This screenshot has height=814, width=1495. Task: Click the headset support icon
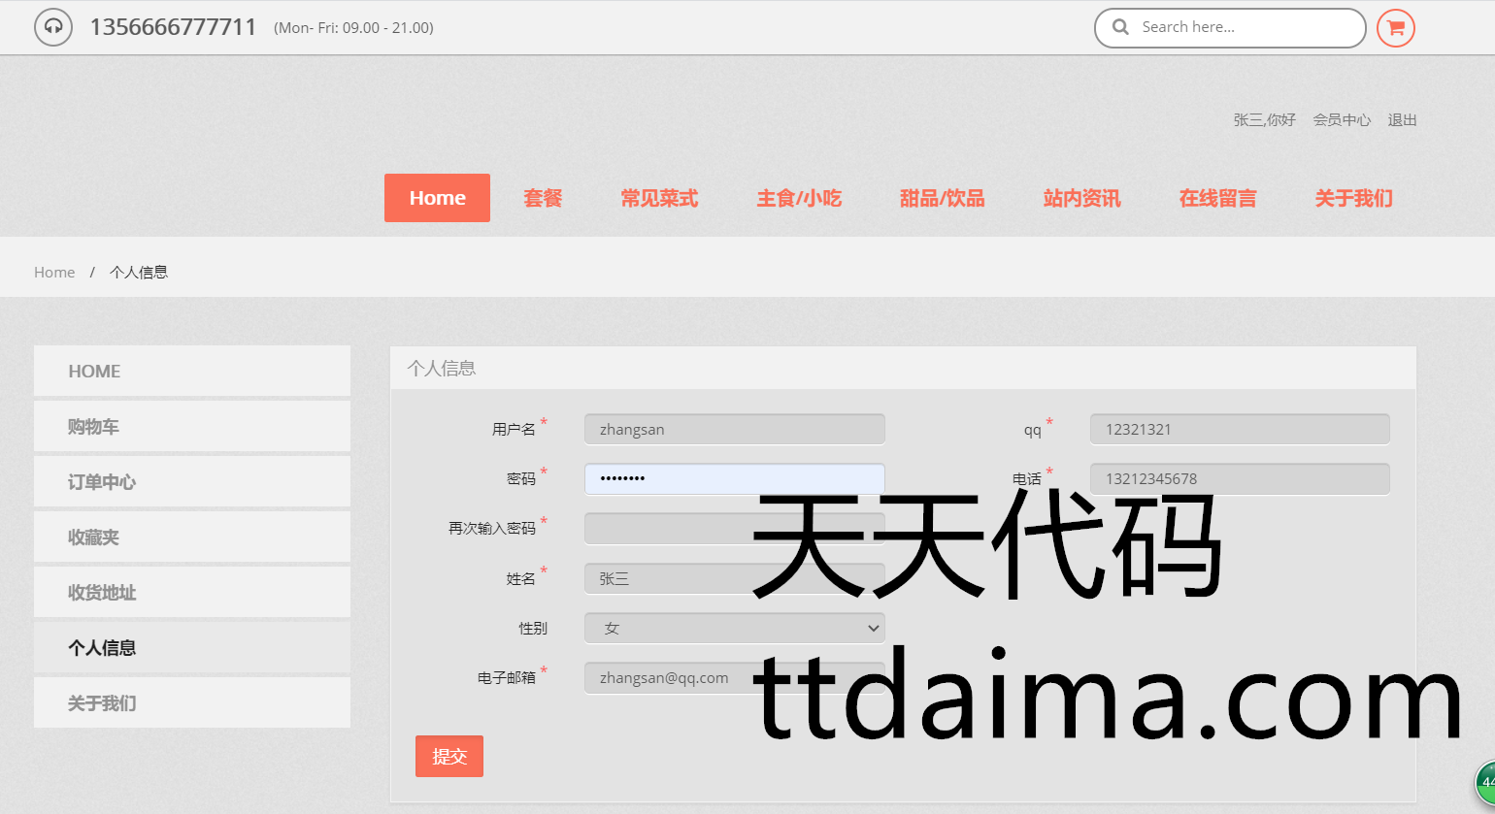click(53, 27)
